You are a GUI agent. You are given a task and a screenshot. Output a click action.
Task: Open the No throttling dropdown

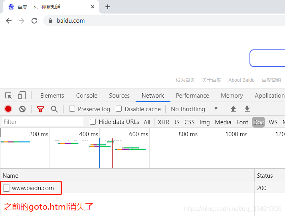(x=194, y=109)
